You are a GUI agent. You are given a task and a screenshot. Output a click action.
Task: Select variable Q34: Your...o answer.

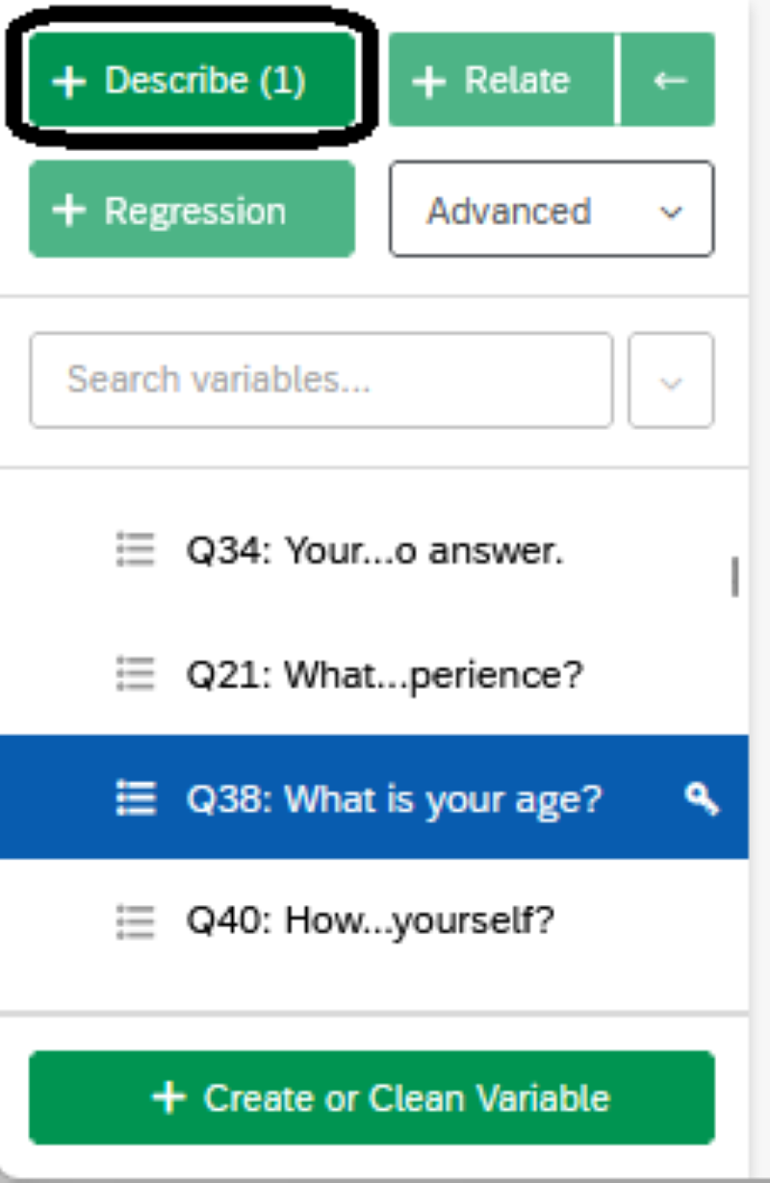point(374,551)
